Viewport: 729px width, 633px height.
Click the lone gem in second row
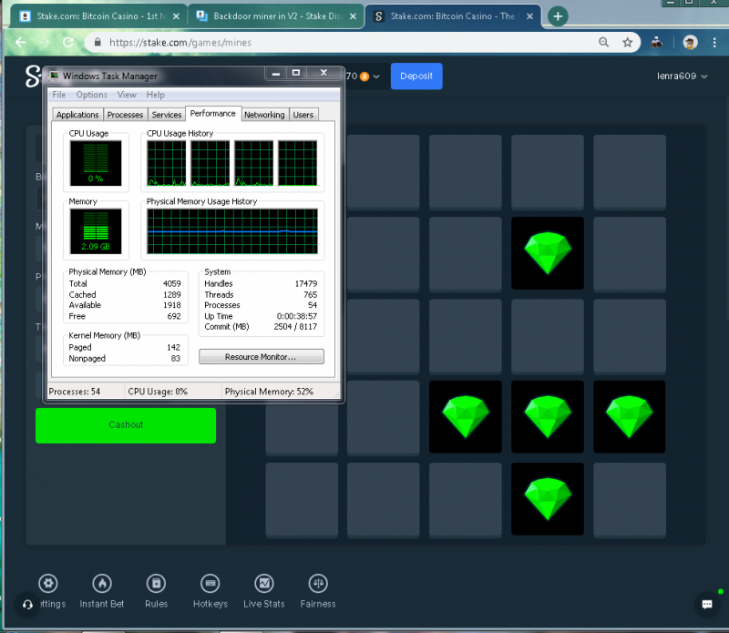coord(548,253)
